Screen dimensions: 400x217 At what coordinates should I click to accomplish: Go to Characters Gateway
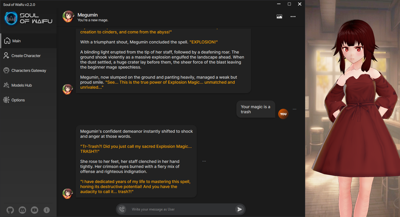(28, 70)
